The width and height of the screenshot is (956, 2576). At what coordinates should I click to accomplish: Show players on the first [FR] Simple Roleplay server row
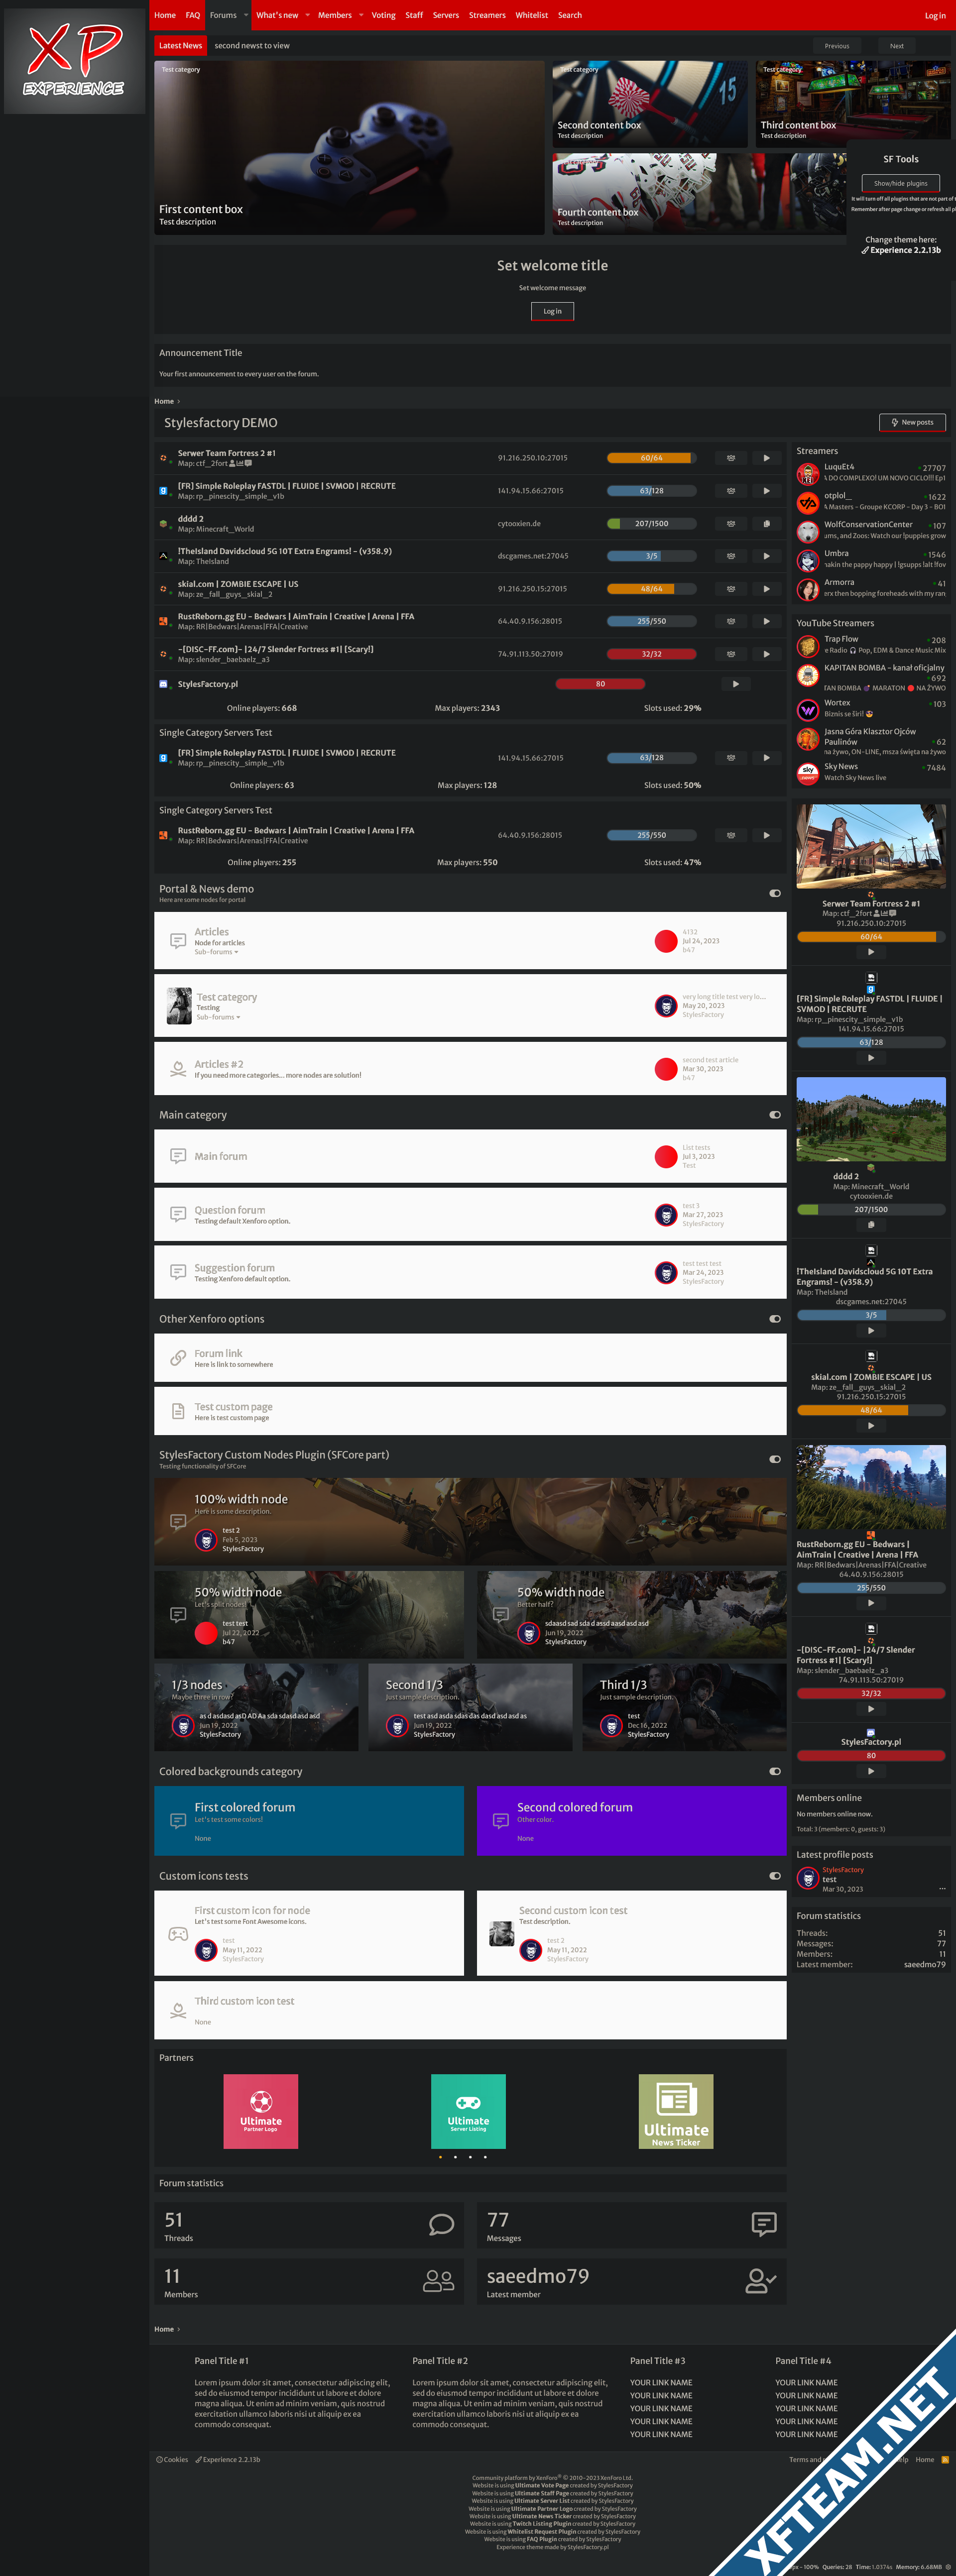click(731, 491)
